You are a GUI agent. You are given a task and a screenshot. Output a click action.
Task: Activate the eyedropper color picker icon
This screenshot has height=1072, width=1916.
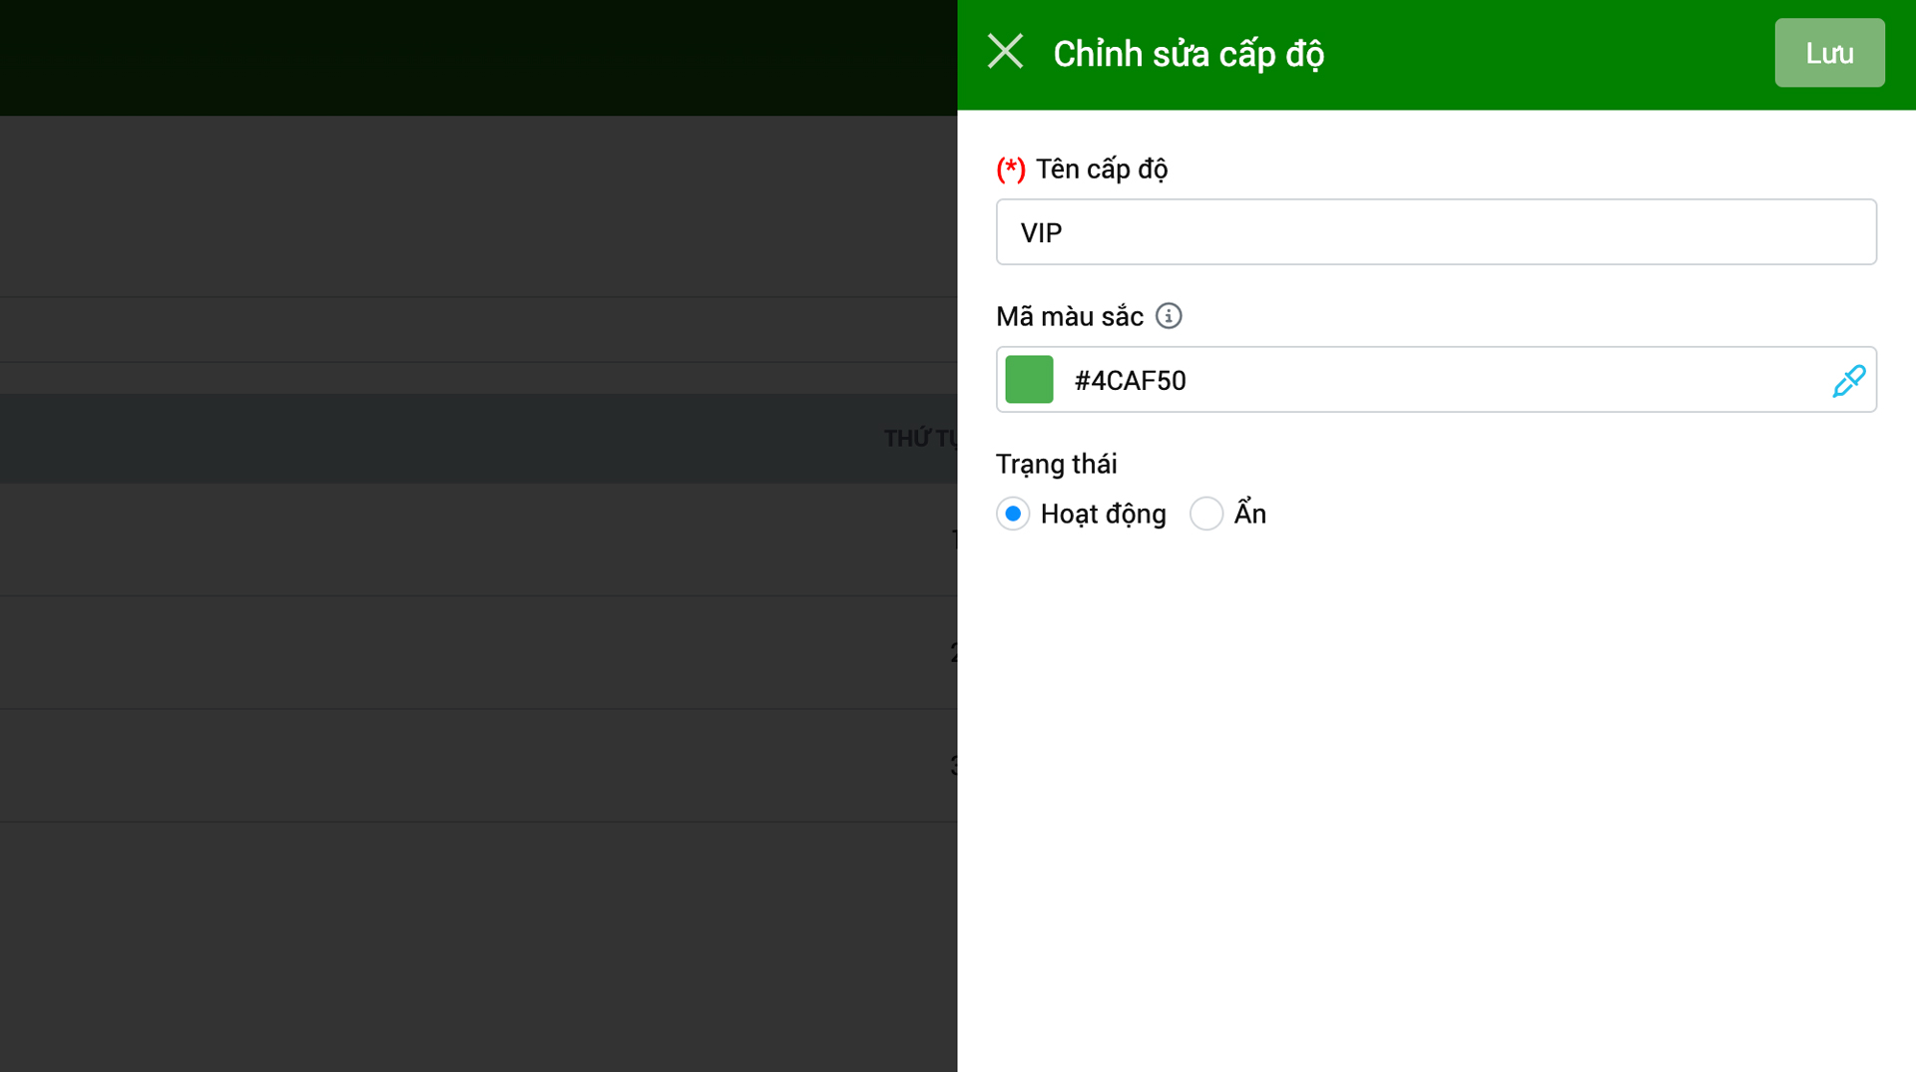[1848, 381]
